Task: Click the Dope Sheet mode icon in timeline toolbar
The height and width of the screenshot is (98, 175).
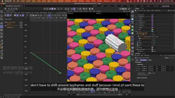Action: coord(5,15)
